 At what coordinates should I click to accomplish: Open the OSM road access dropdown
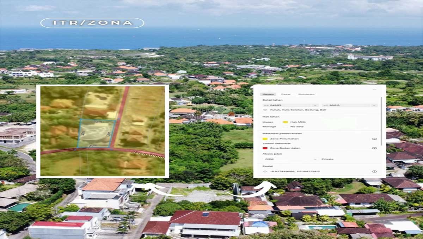[291, 159]
